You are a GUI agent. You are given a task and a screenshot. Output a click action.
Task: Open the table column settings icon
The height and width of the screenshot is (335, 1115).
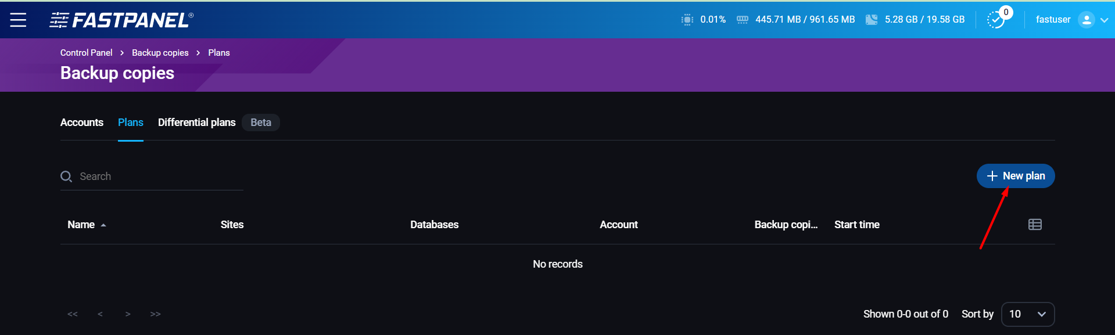click(x=1034, y=225)
